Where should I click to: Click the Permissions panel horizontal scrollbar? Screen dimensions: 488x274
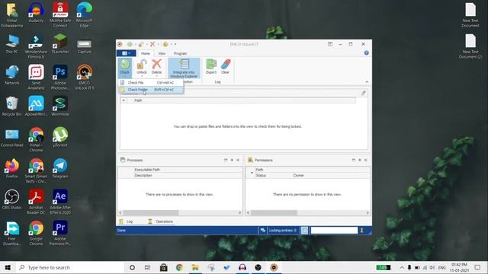point(274,213)
